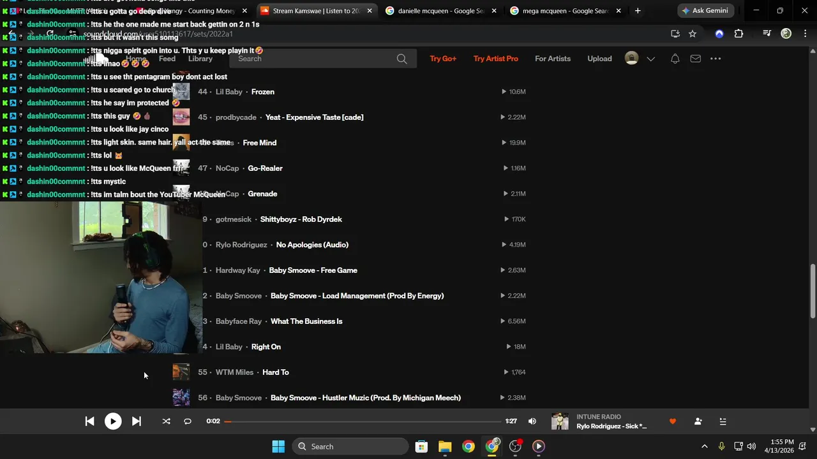This screenshot has height=459, width=817.
Task: Seek within the track progress bar
Action: (x=363, y=421)
